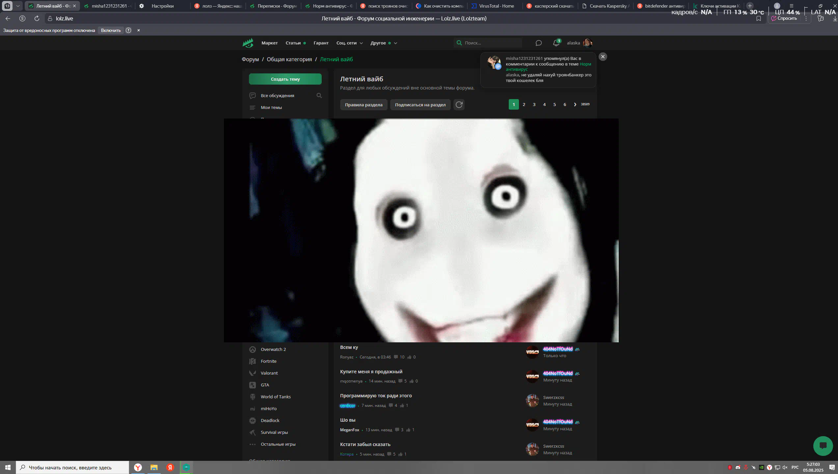Open the Общая категория breadcrumb link
This screenshot has height=474, width=838.
pos(289,59)
